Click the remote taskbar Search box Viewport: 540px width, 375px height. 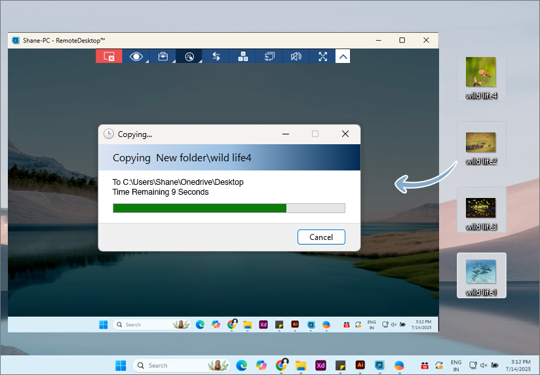(141, 325)
